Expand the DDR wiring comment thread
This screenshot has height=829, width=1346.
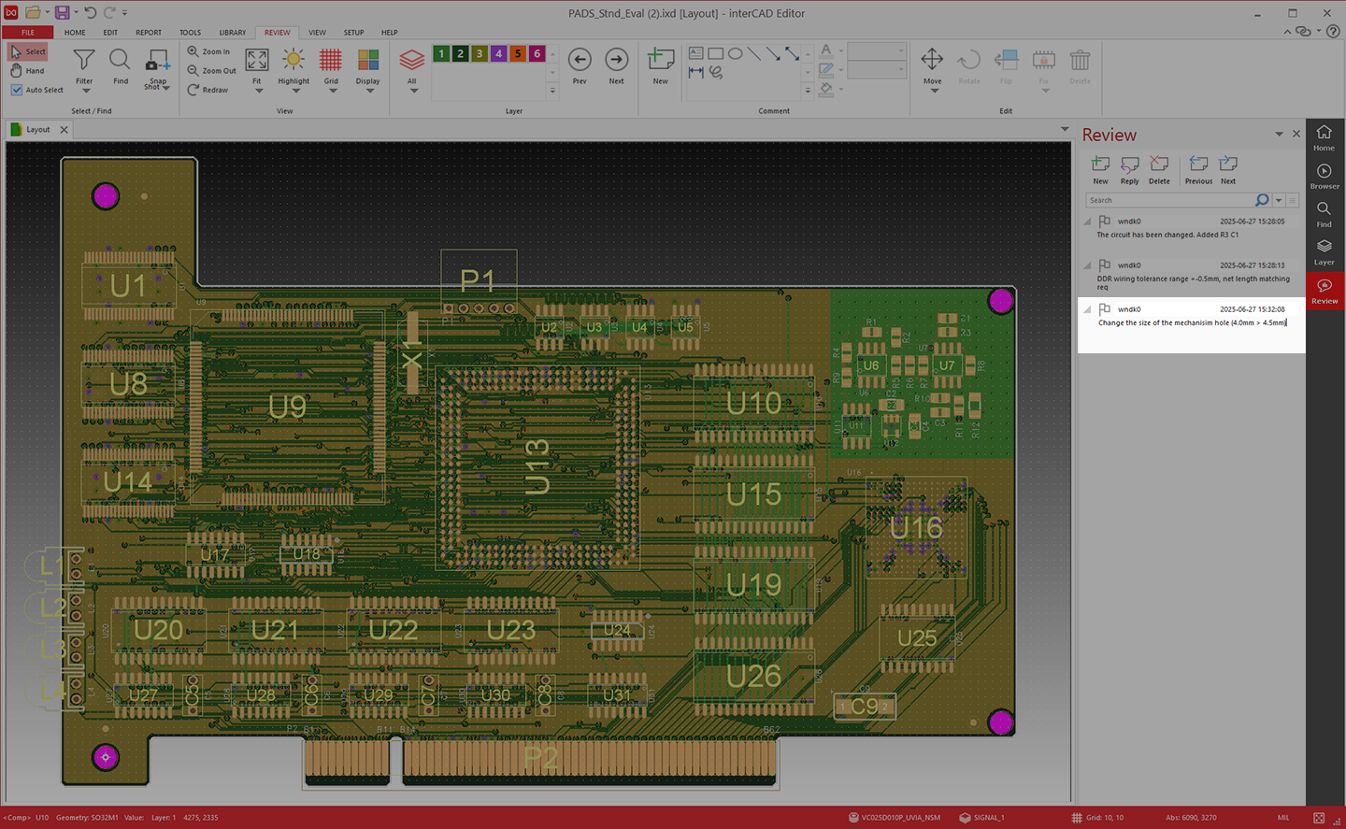point(1087,265)
